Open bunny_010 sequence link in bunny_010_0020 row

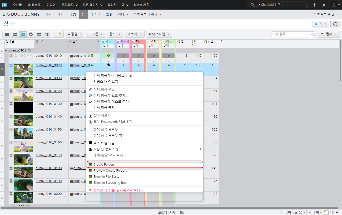click(82, 65)
